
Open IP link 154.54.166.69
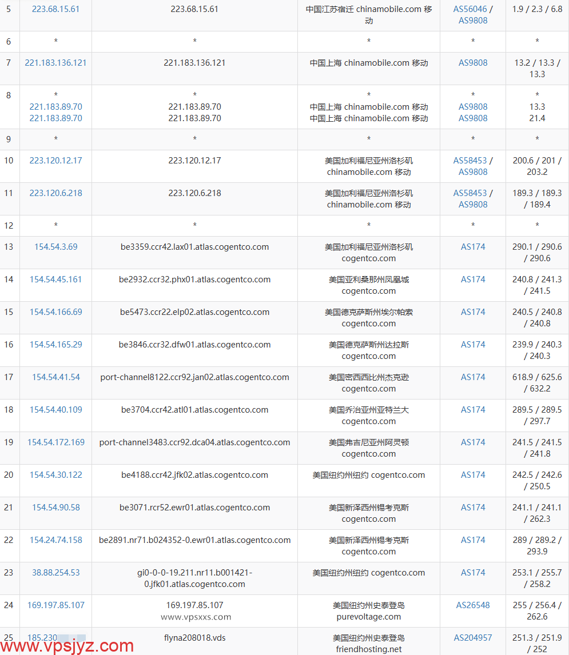pos(55,312)
